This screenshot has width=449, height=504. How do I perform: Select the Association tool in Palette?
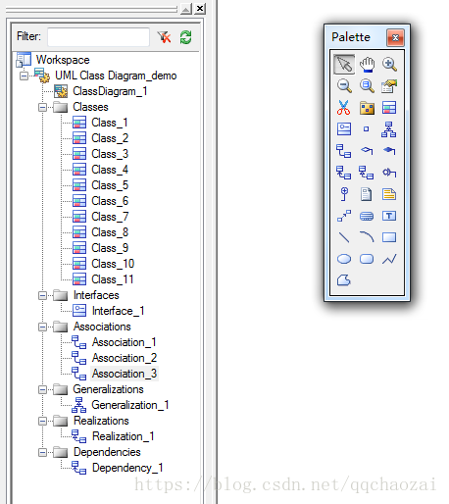(x=344, y=151)
